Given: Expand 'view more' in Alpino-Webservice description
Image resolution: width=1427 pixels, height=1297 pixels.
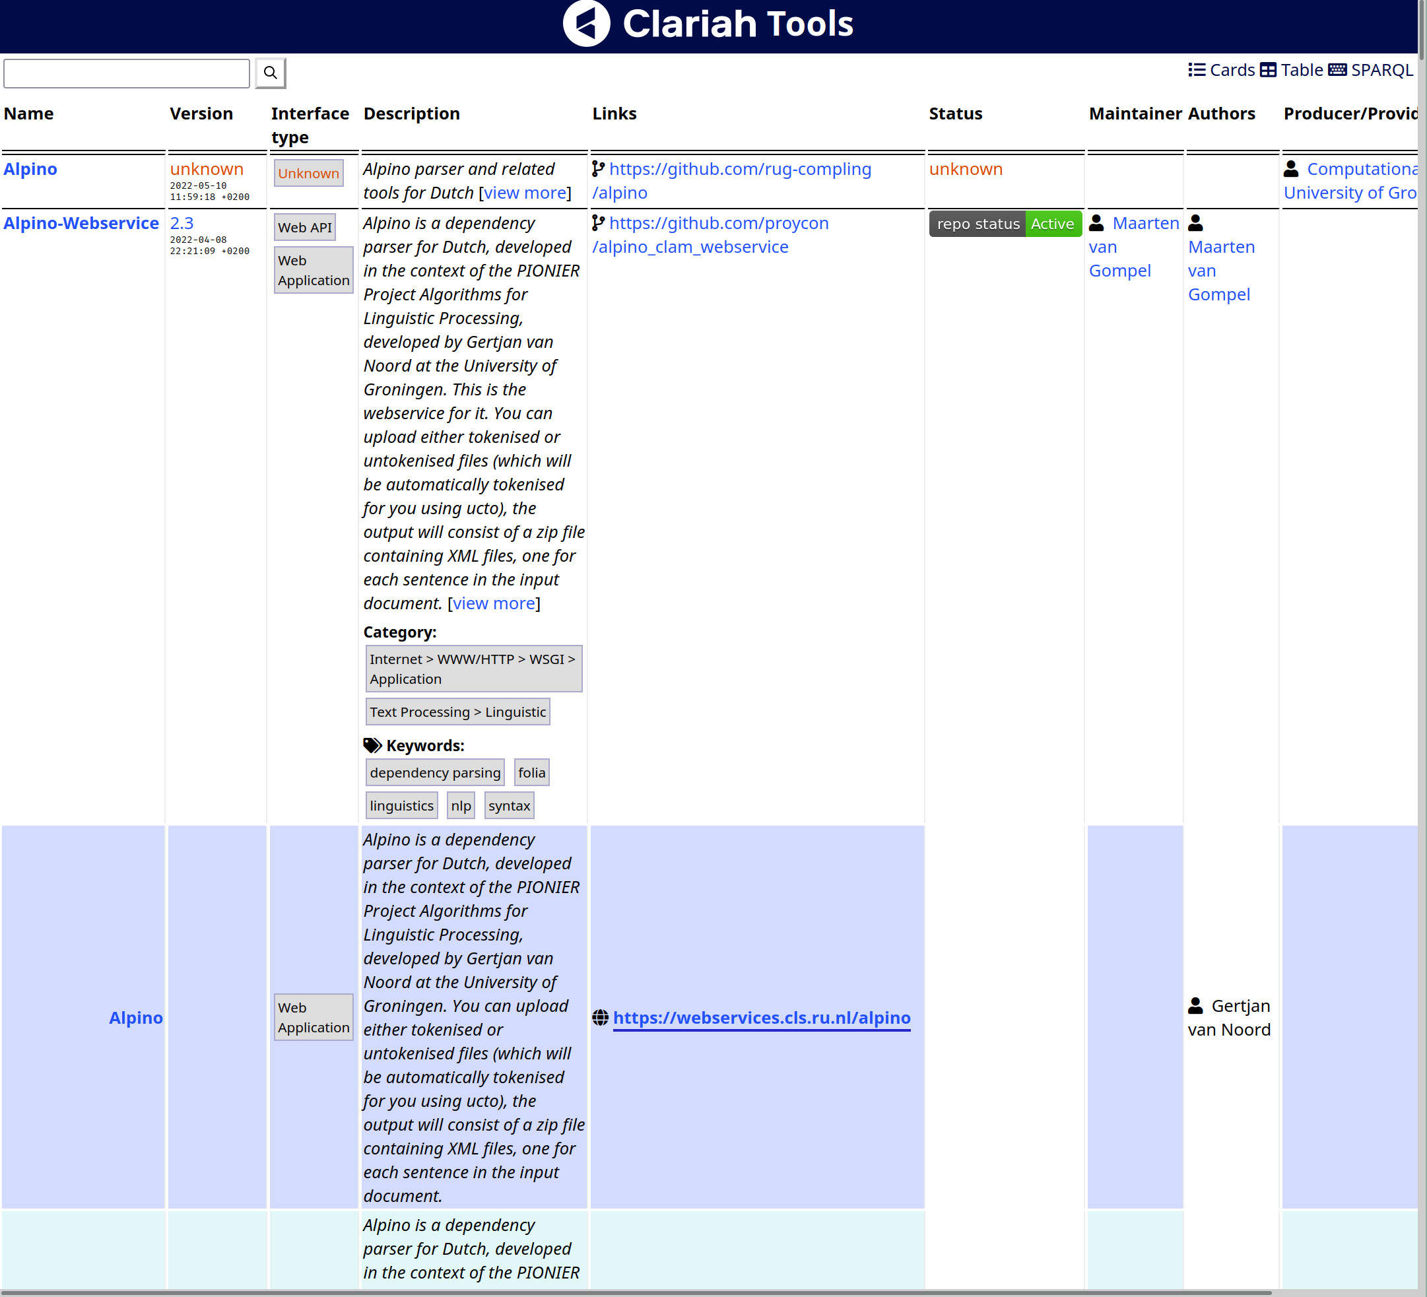Looking at the screenshot, I should click(493, 603).
